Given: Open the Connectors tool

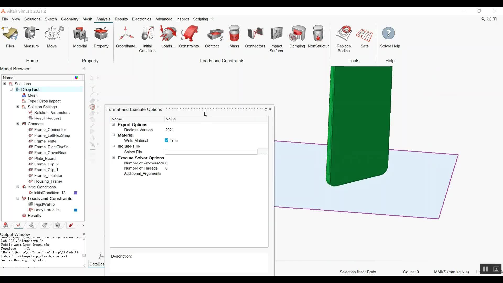Looking at the screenshot, I should tap(255, 37).
